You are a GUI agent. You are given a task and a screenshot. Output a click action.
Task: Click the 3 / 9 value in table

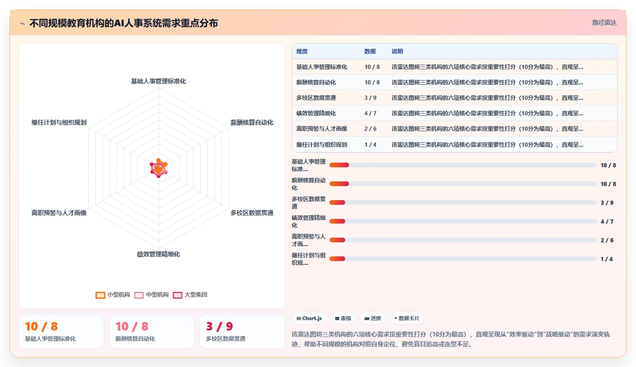click(371, 98)
